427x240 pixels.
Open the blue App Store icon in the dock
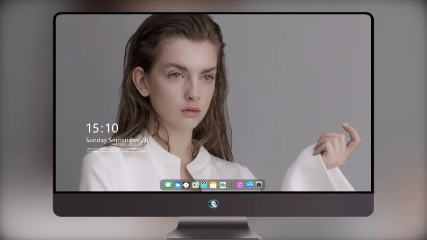coord(250,185)
